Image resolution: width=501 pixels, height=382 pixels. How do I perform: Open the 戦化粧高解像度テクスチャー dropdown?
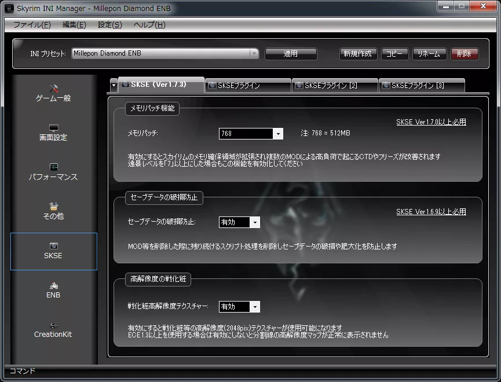255,307
